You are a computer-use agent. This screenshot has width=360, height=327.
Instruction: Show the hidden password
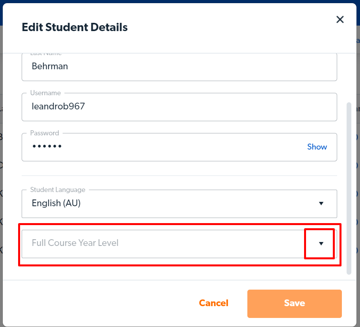tap(317, 147)
